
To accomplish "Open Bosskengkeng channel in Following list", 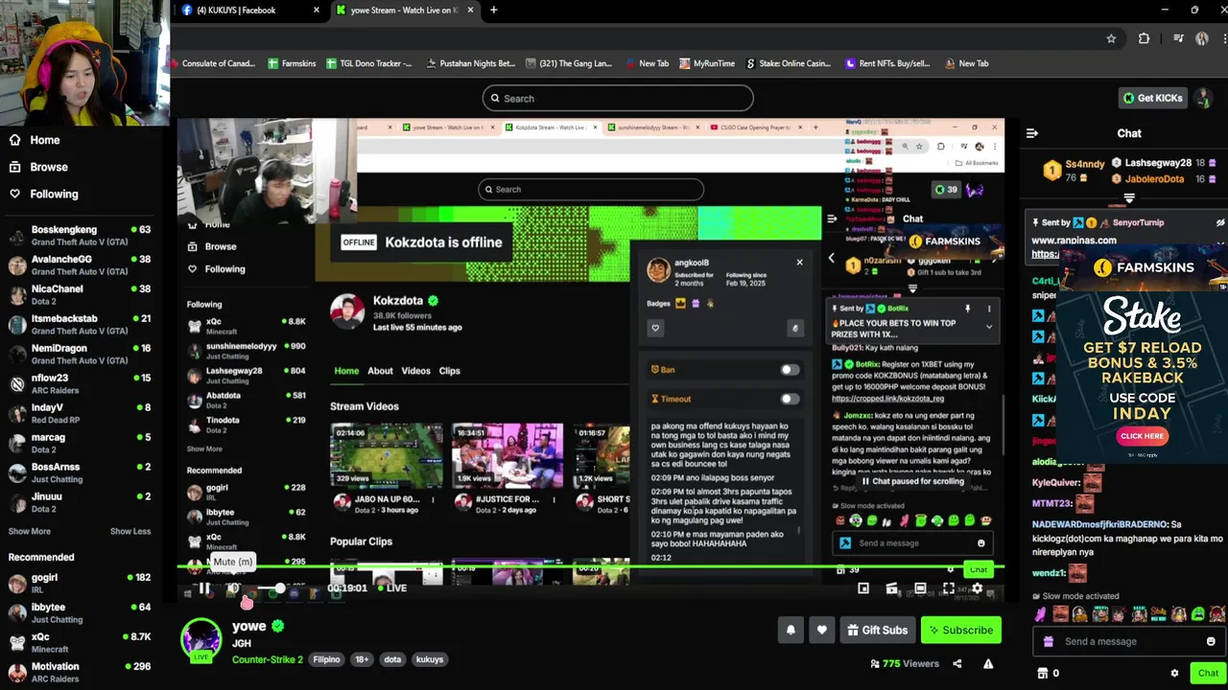I will pyautogui.click(x=80, y=236).
